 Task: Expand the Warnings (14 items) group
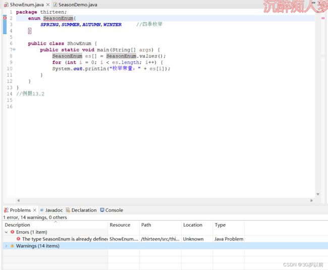point(6,246)
